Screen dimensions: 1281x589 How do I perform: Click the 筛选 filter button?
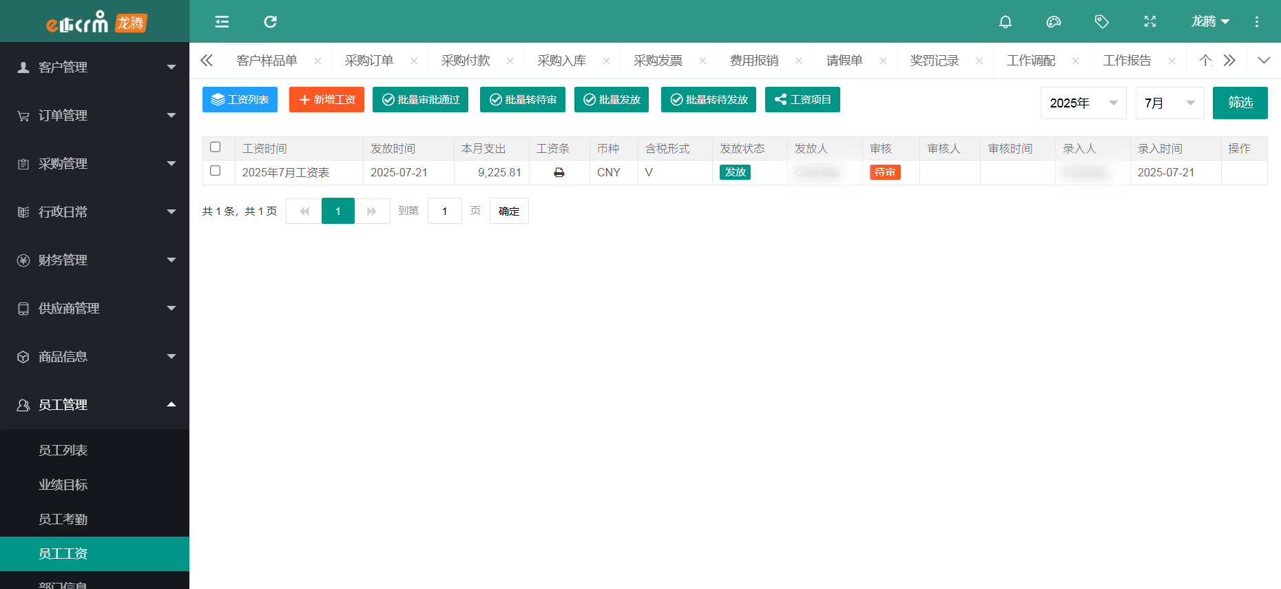[1240, 103]
